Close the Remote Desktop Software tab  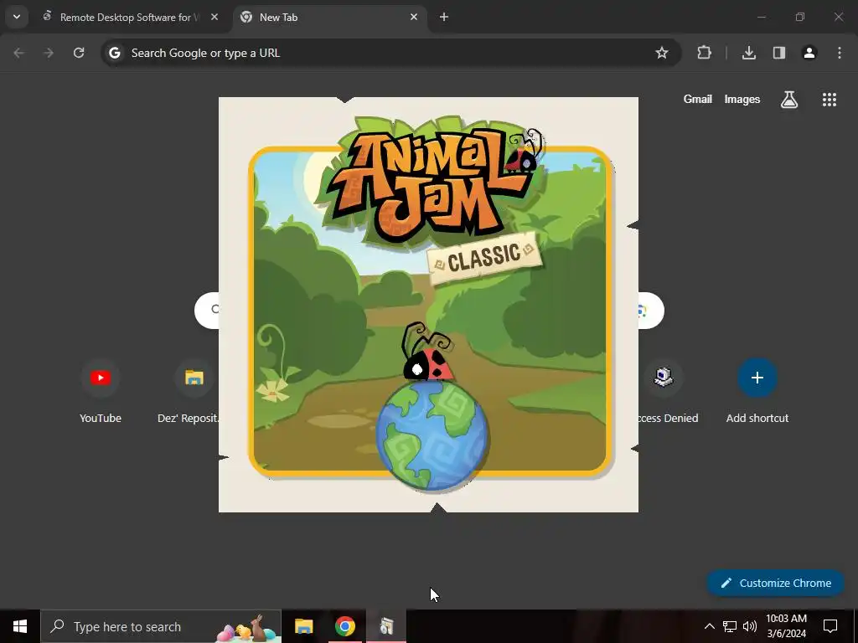click(214, 17)
